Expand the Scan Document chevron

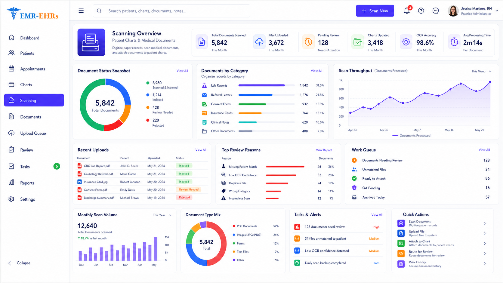pyautogui.click(x=485, y=223)
